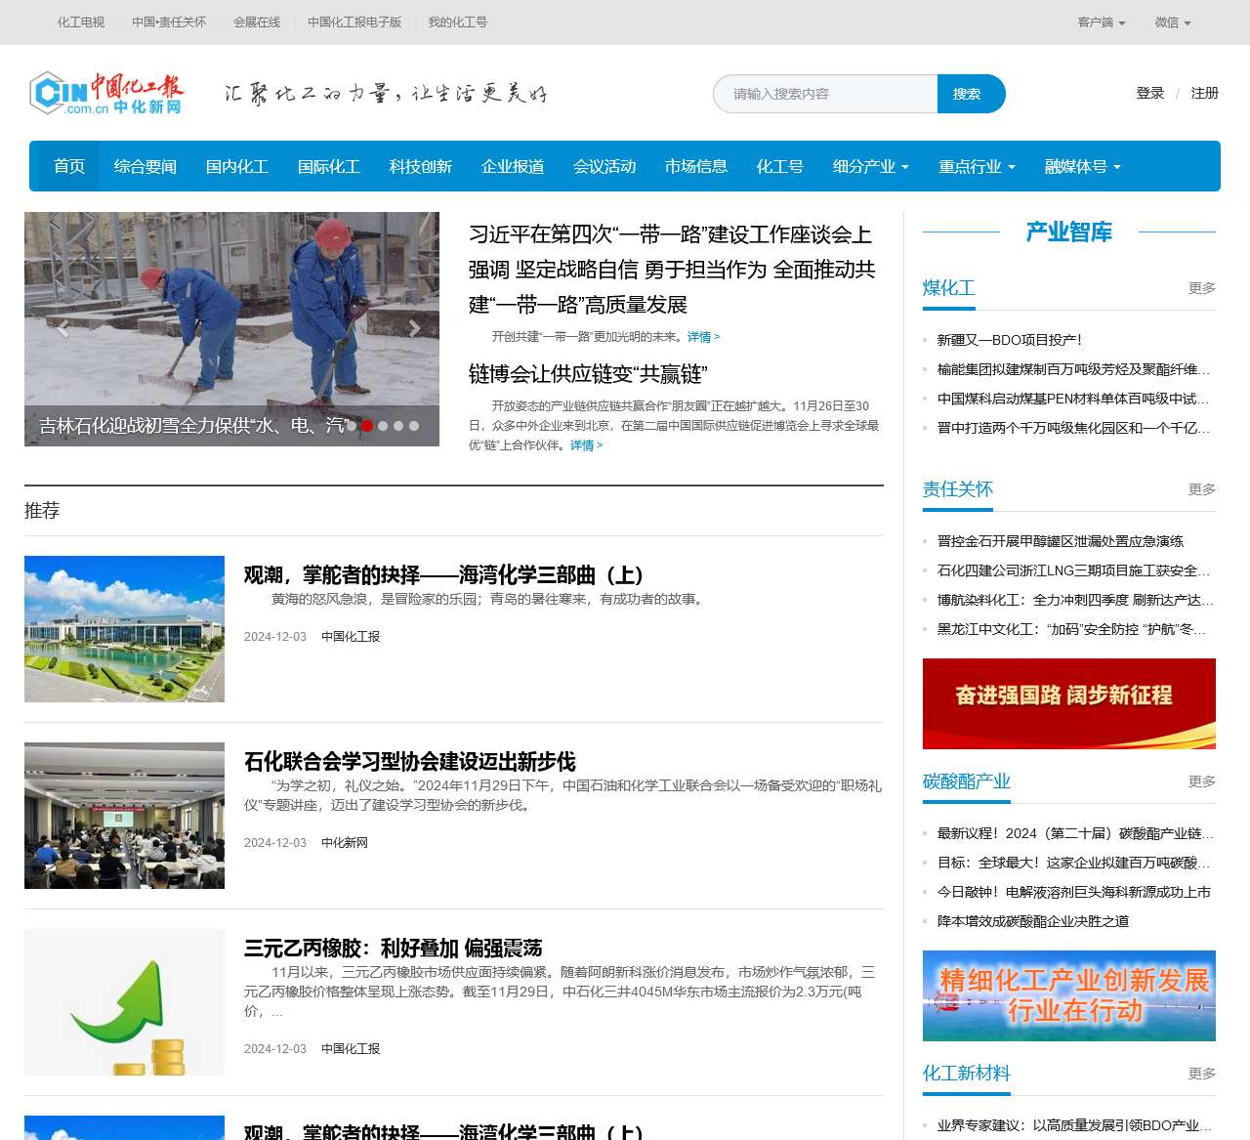Click the search input field

[825, 94]
